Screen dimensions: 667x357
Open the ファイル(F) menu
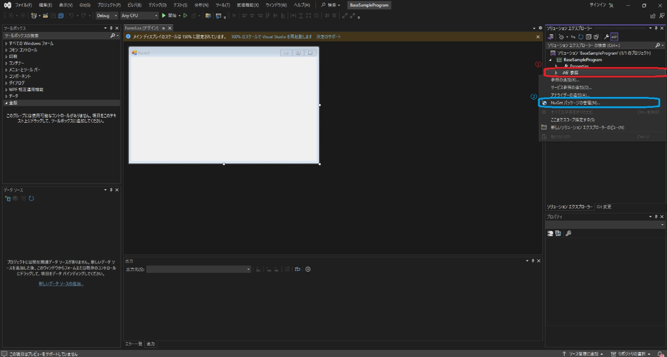click(x=24, y=5)
